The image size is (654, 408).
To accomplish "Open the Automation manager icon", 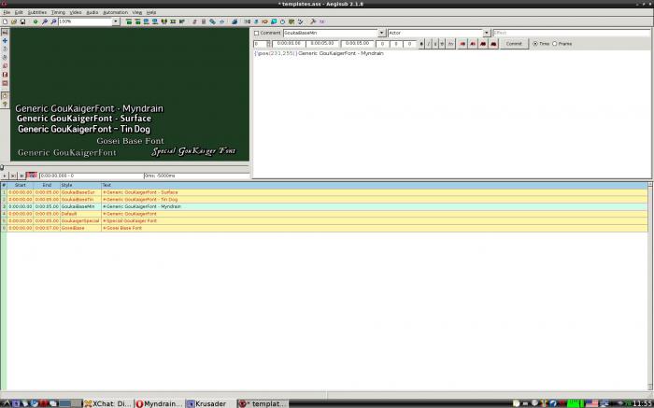I will coord(235,21).
